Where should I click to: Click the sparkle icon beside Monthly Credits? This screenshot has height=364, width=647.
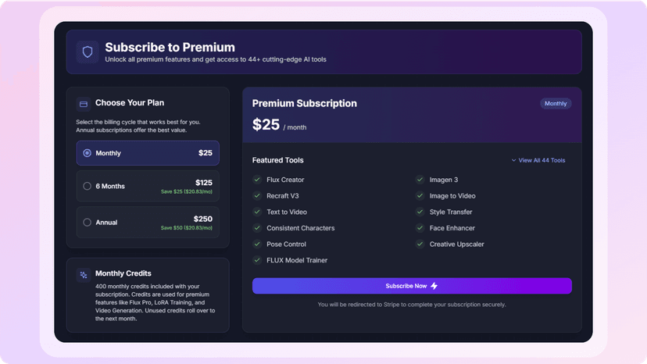click(x=84, y=275)
